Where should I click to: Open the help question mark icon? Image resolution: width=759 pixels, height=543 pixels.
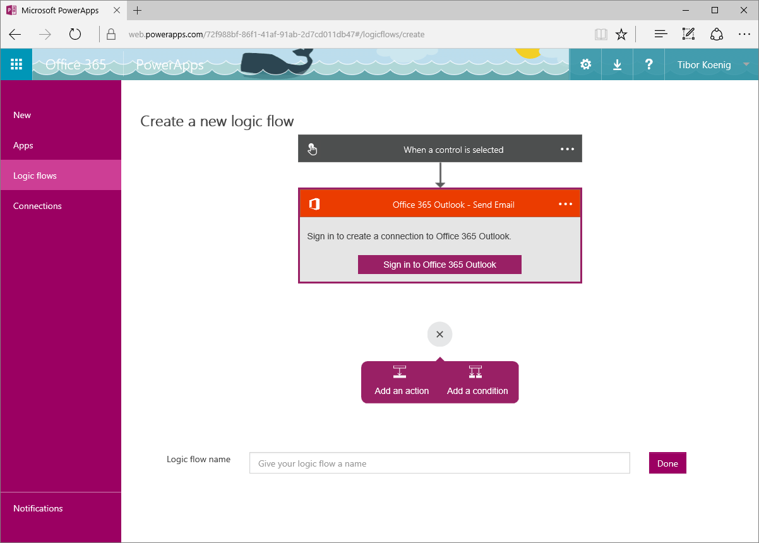point(648,64)
